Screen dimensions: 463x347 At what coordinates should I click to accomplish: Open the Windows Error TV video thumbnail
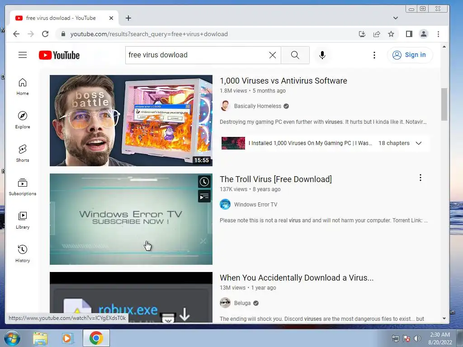coord(131,219)
